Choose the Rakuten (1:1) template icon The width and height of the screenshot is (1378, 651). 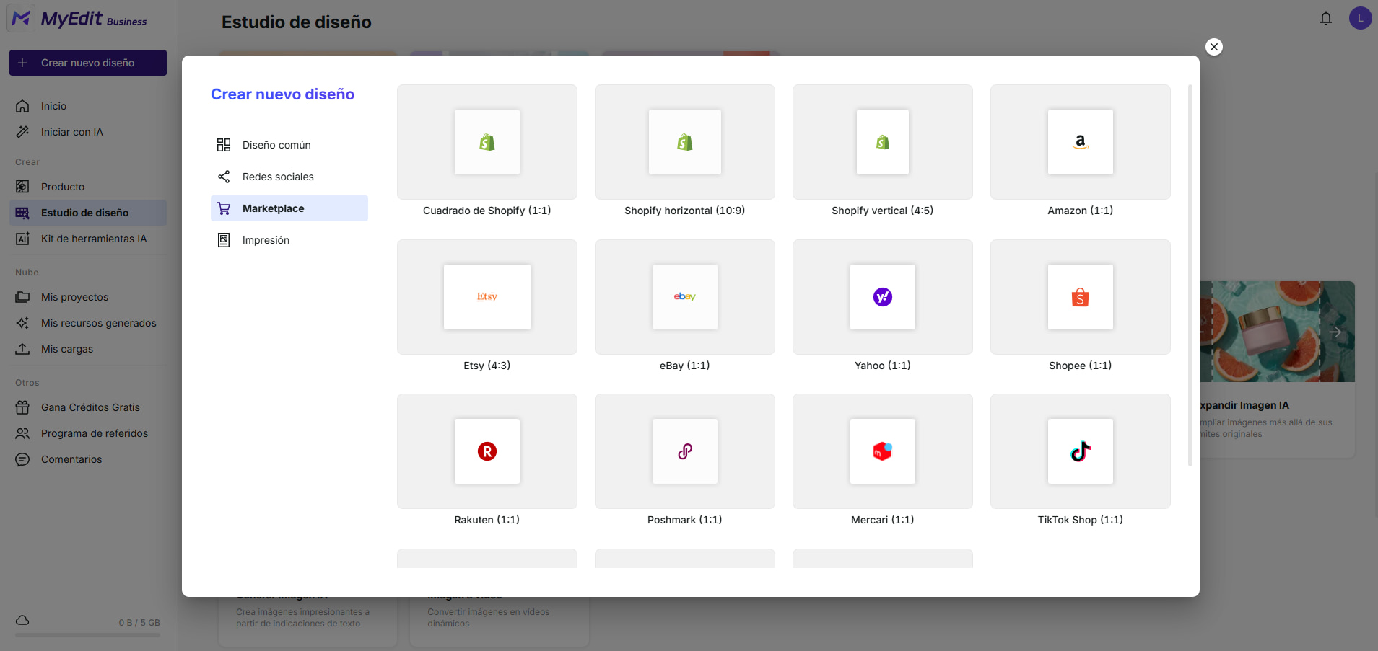(487, 451)
